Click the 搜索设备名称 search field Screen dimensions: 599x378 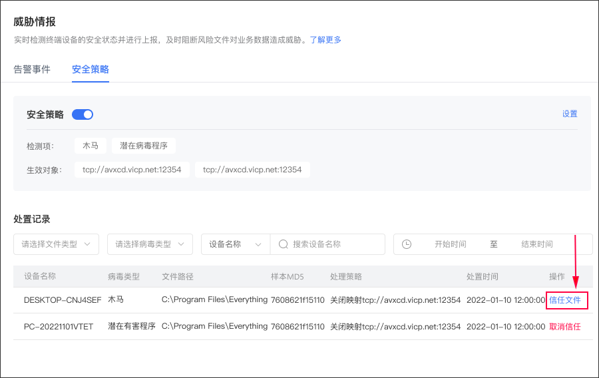[336, 244]
